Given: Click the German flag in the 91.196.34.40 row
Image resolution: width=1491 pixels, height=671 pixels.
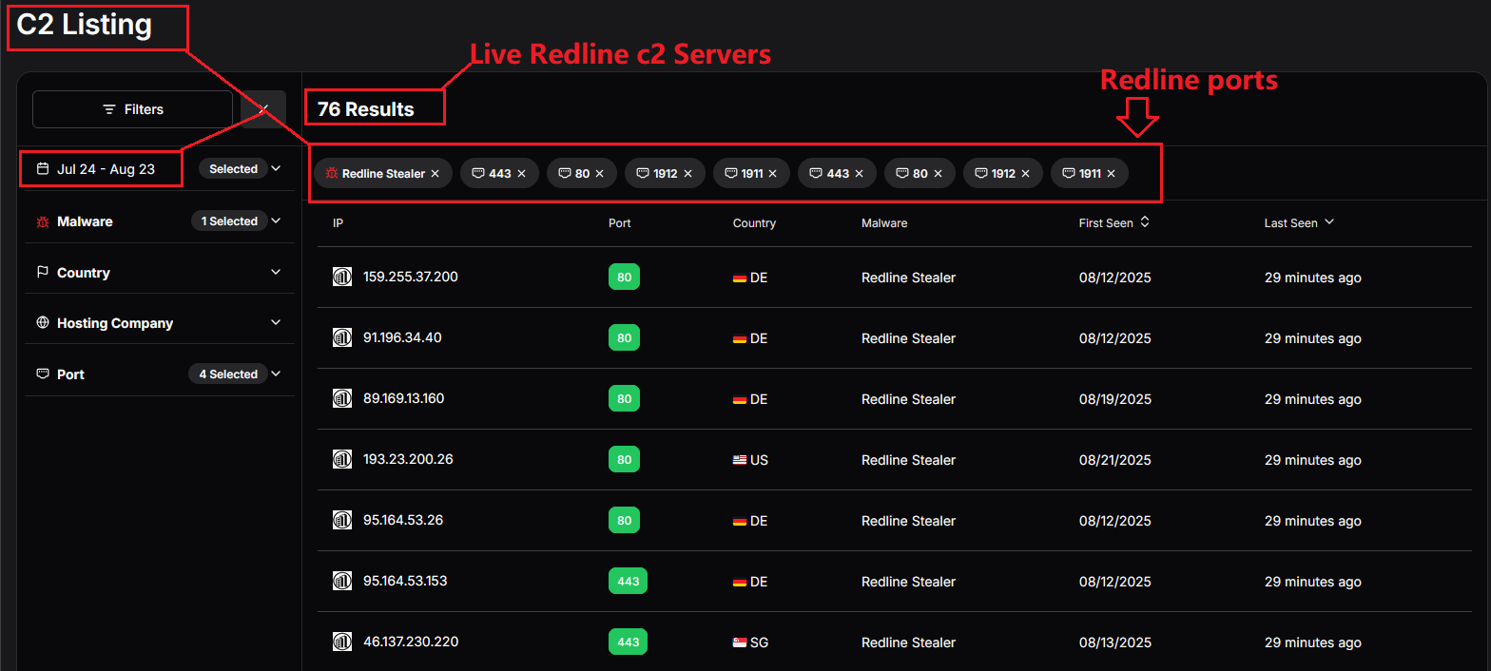Looking at the screenshot, I should pyautogui.click(x=740, y=339).
